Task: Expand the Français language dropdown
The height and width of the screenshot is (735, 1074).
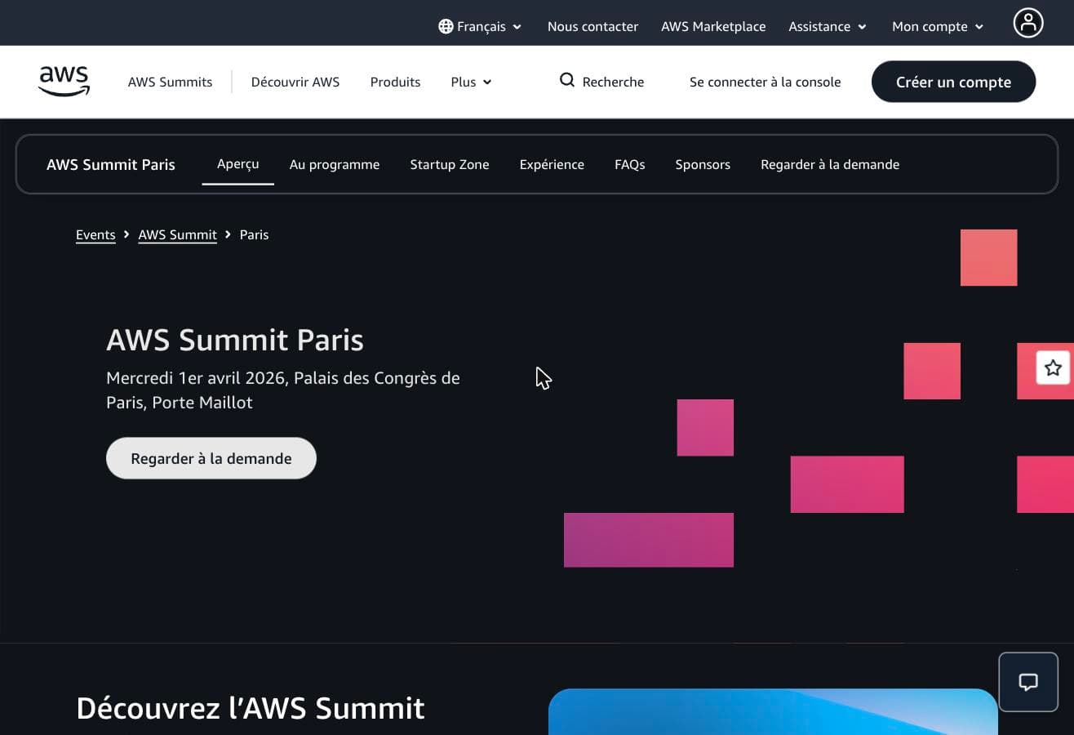Action: (x=481, y=26)
